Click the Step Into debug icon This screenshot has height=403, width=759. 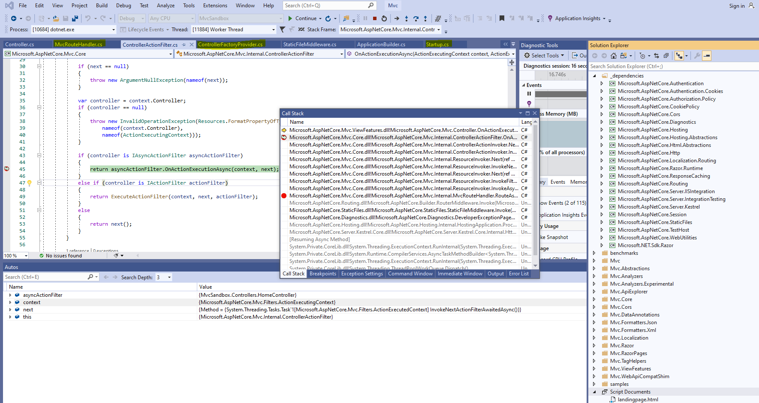pyautogui.click(x=407, y=18)
